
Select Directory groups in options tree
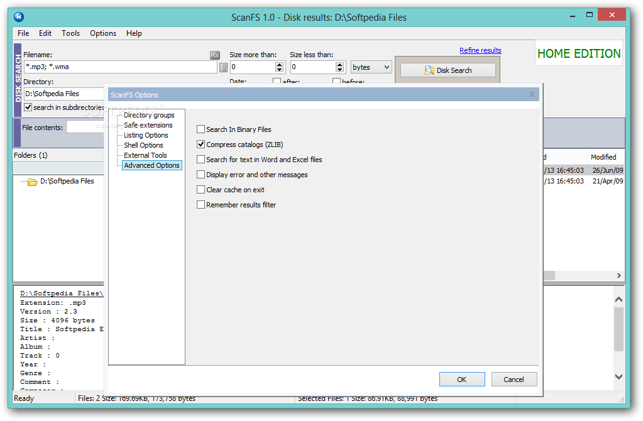(x=149, y=115)
